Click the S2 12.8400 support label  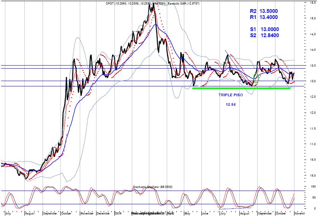point(264,35)
